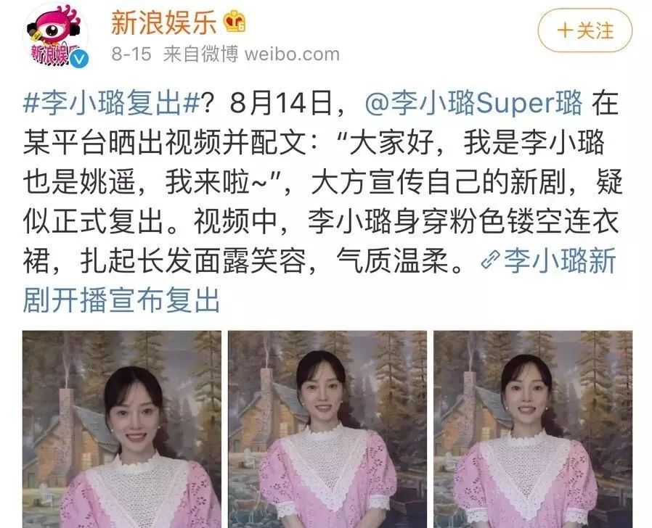652x528 pixels.
Task: Tap the blue verified badge on the avatar
Action: (79, 59)
